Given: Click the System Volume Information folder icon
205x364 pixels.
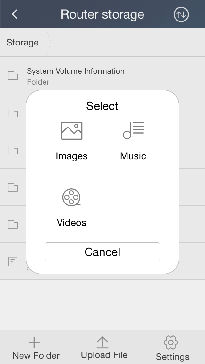Looking at the screenshot, I should click(13, 76).
